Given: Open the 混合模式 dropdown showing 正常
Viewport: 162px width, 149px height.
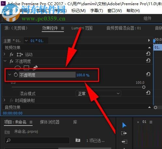Looking at the screenshot, I should coord(98,94).
